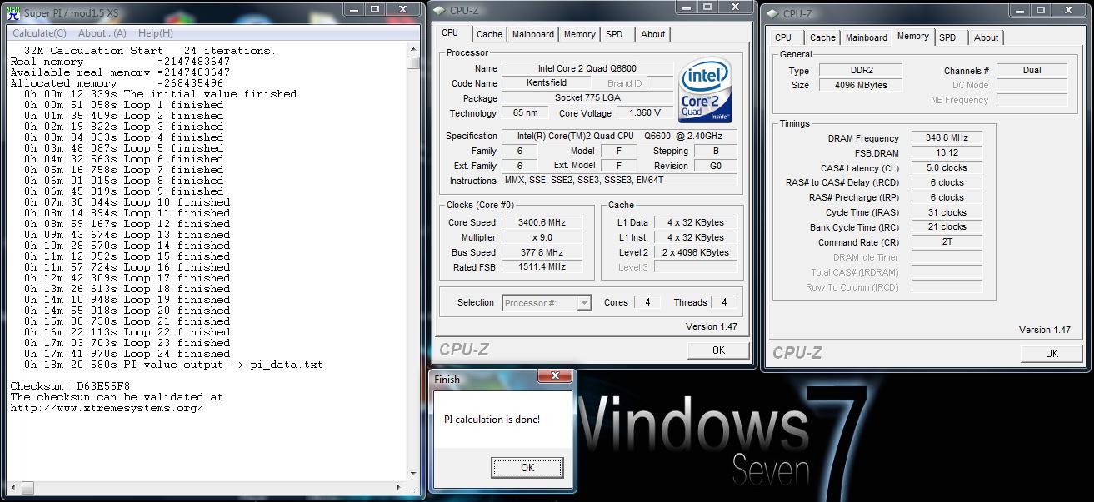Switch to SPD tab in right CPU-Z window
Viewport: 1094px width, 502px height.
[947, 37]
